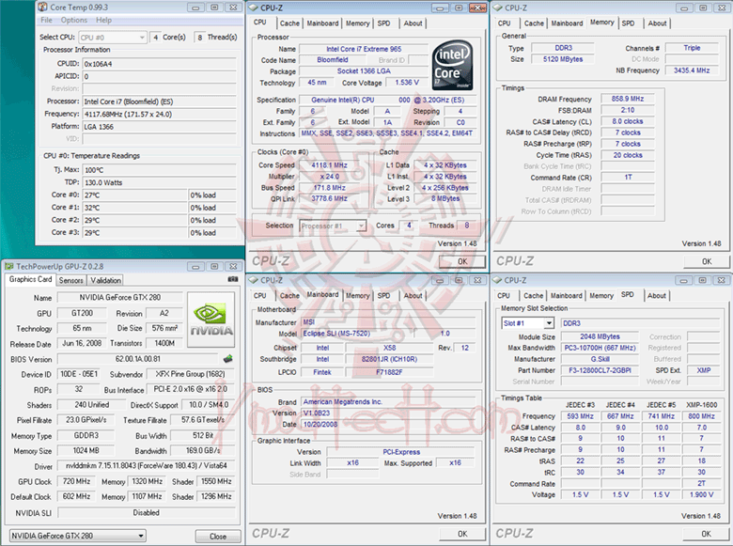Click the NVIDIA SLI field showing Disabled
733x546 pixels.
[x=147, y=513]
